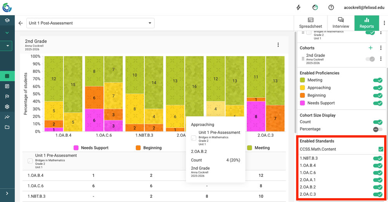Enable the Percentage cohort size display
This screenshot has height=202, width=388.
point(378,129)
